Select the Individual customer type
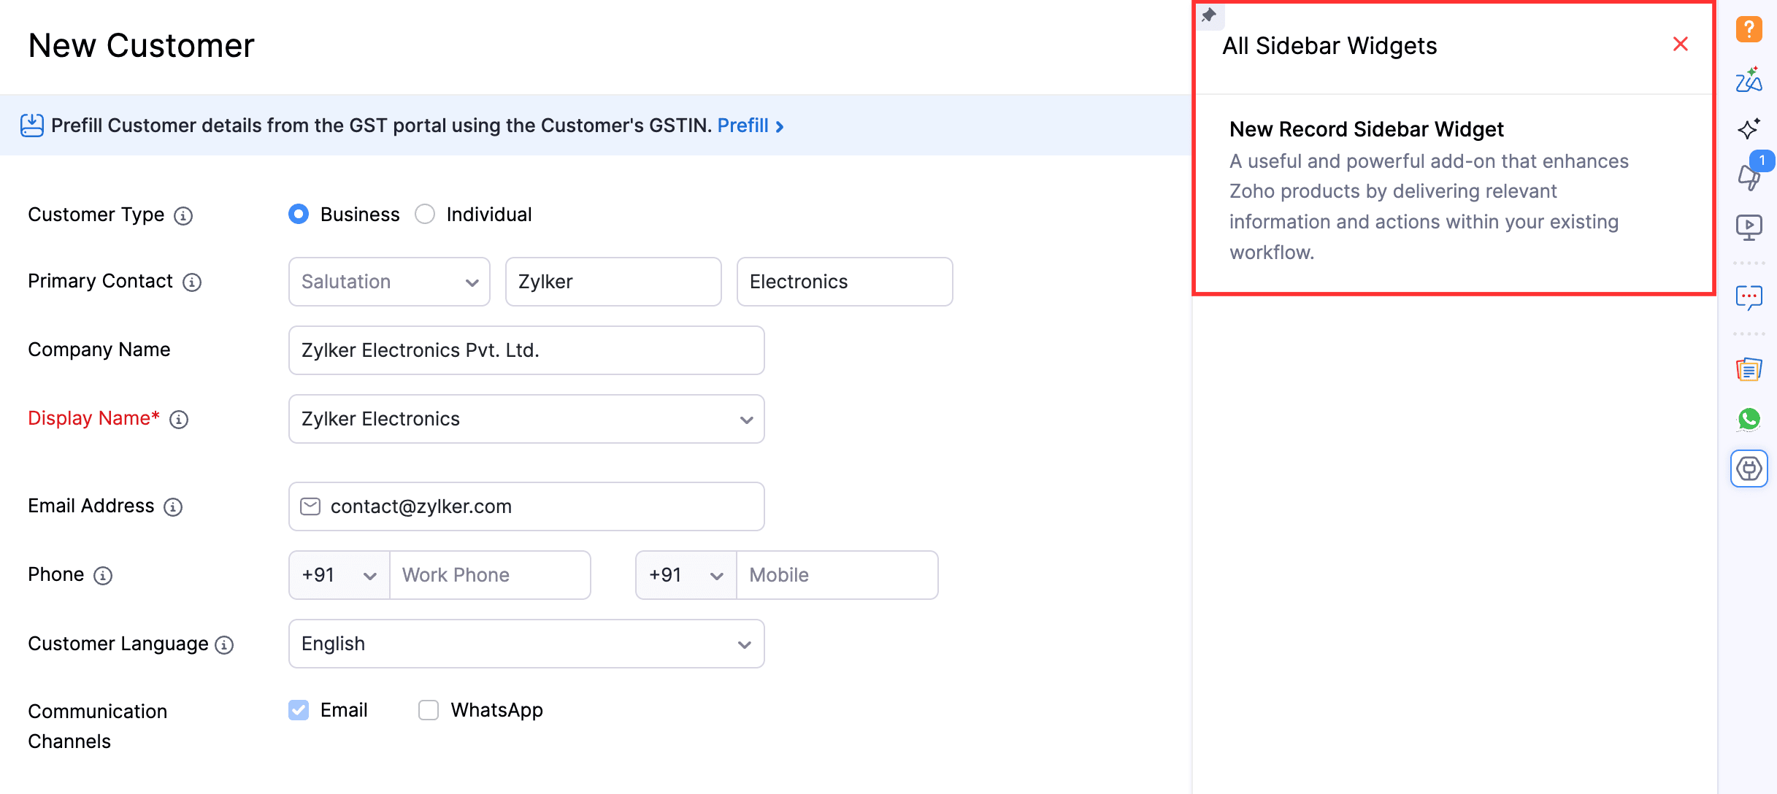1777x794 pixels. [425, 215]
